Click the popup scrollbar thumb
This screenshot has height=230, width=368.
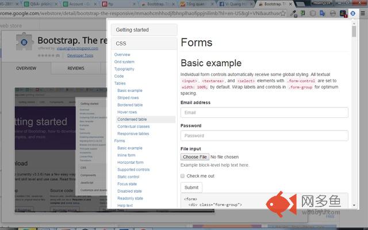pos(354,31)
